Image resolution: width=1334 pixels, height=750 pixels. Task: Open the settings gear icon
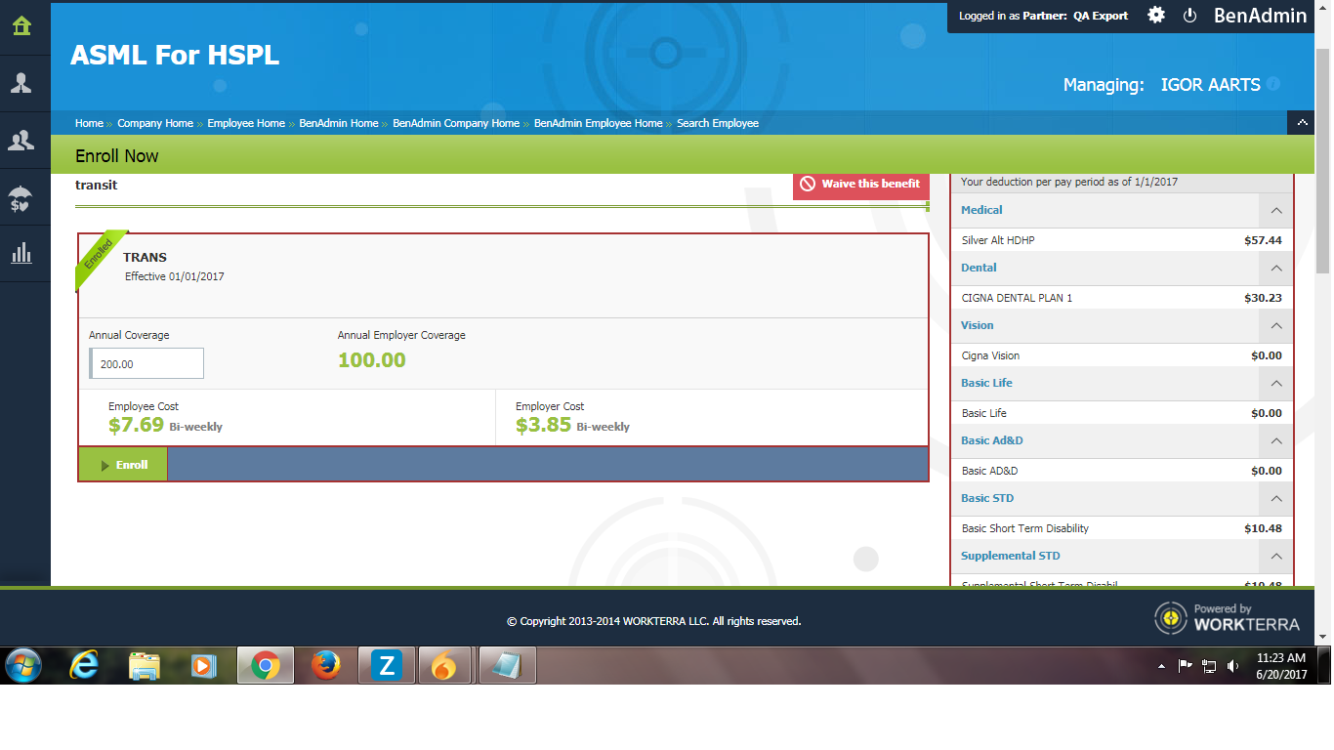tap(1156, 16)
